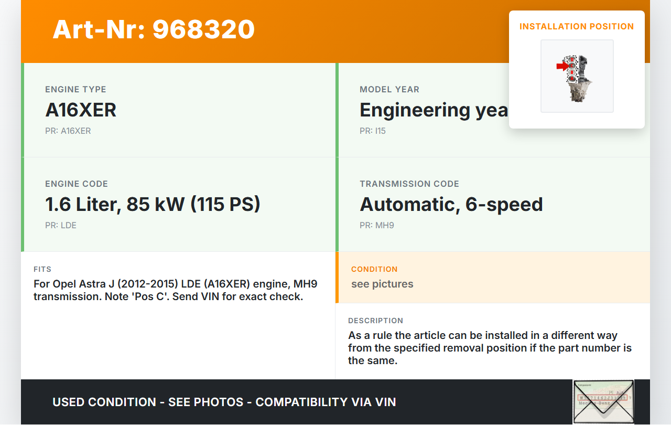Image resolution: width=671 pixels, height=425 pixels.
Task: Click the red arrow on engine diagram
Action: [x=562, y=66]
